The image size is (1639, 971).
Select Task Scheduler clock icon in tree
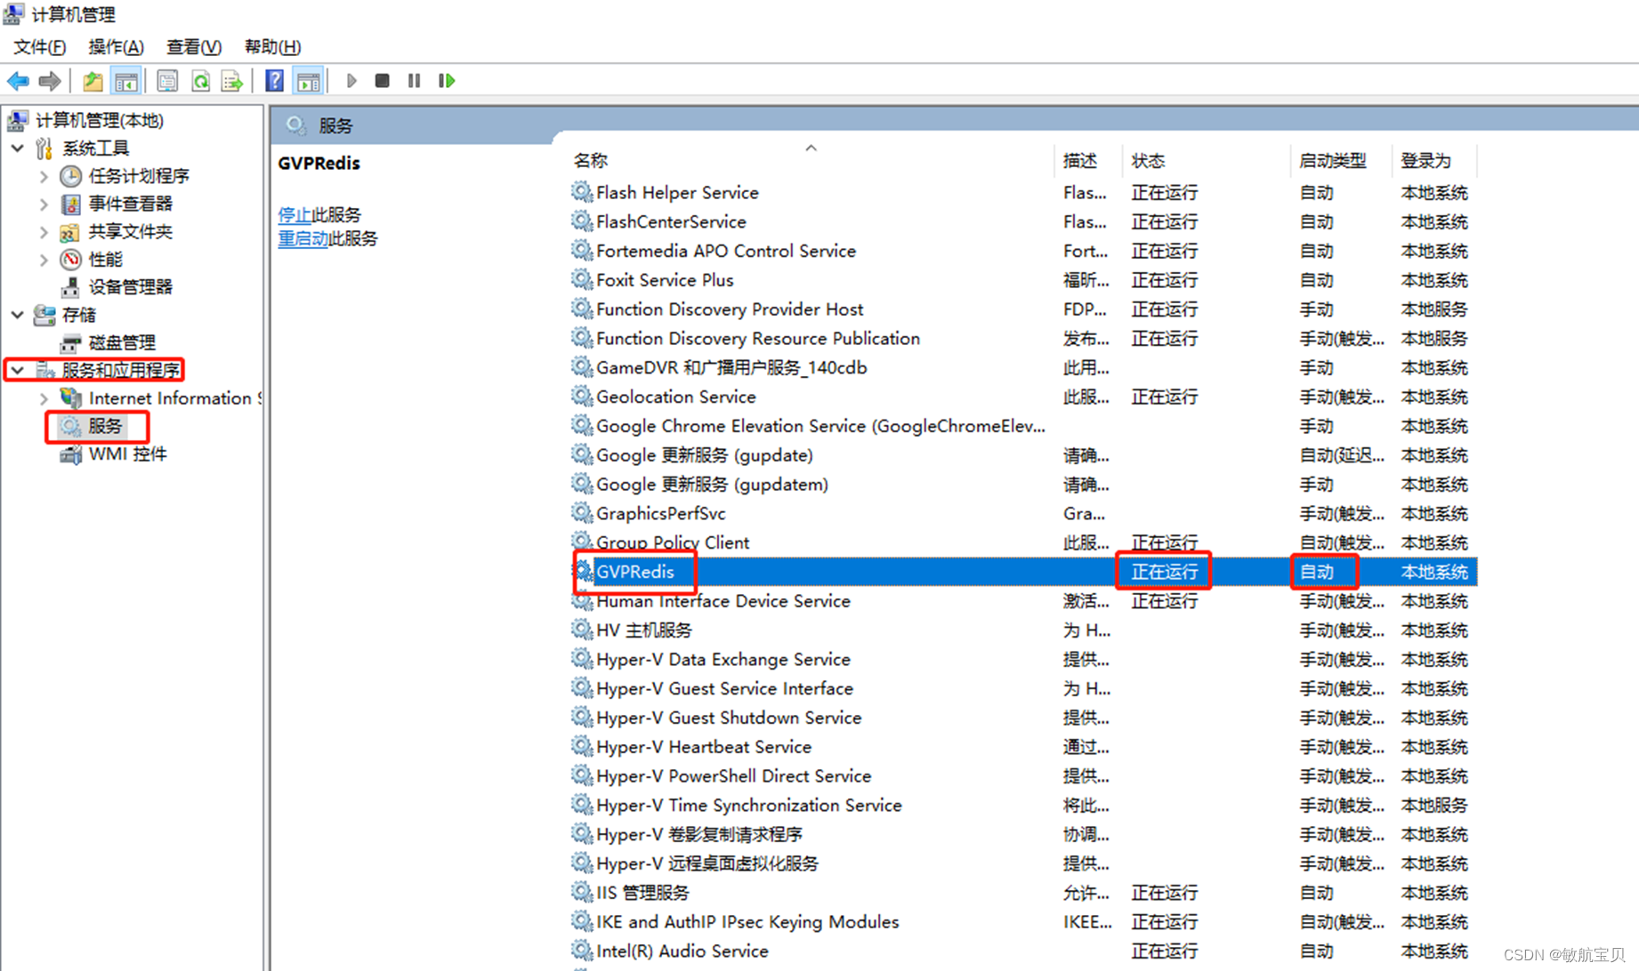pos(71,176)
